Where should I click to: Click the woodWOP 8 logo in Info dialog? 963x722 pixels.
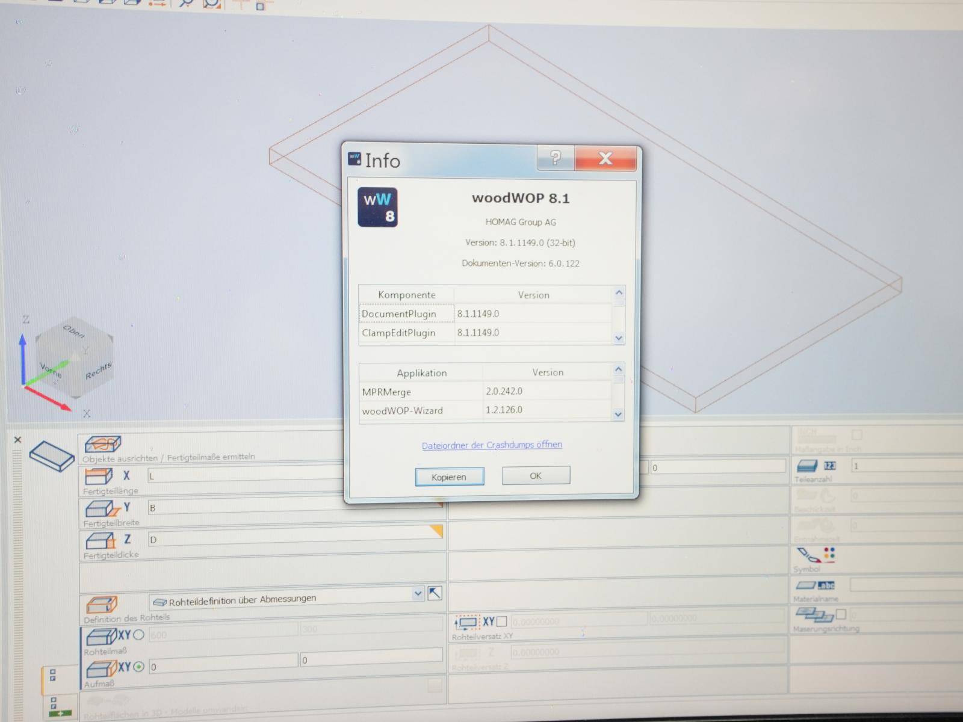click(x=377, y=207)
